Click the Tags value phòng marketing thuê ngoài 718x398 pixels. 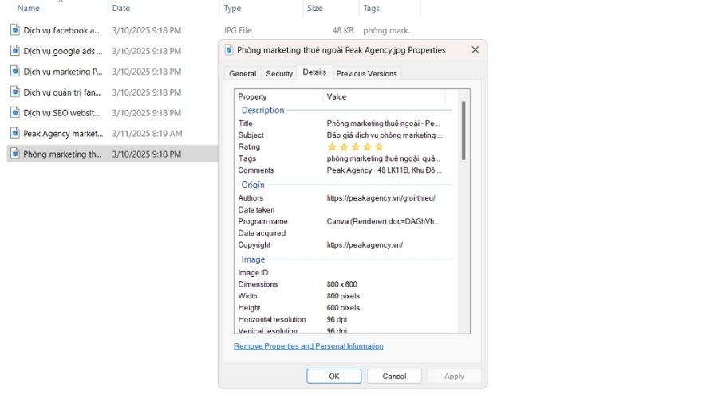click(383, 158)
